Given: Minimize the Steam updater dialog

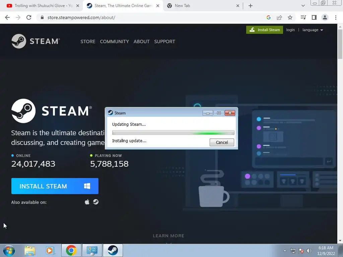Looking at the screenshot, I should click(x=208, y=113).
